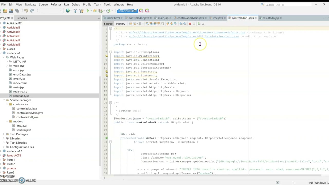
Task: Click the Save All toolbar icon
Action: 17,11
